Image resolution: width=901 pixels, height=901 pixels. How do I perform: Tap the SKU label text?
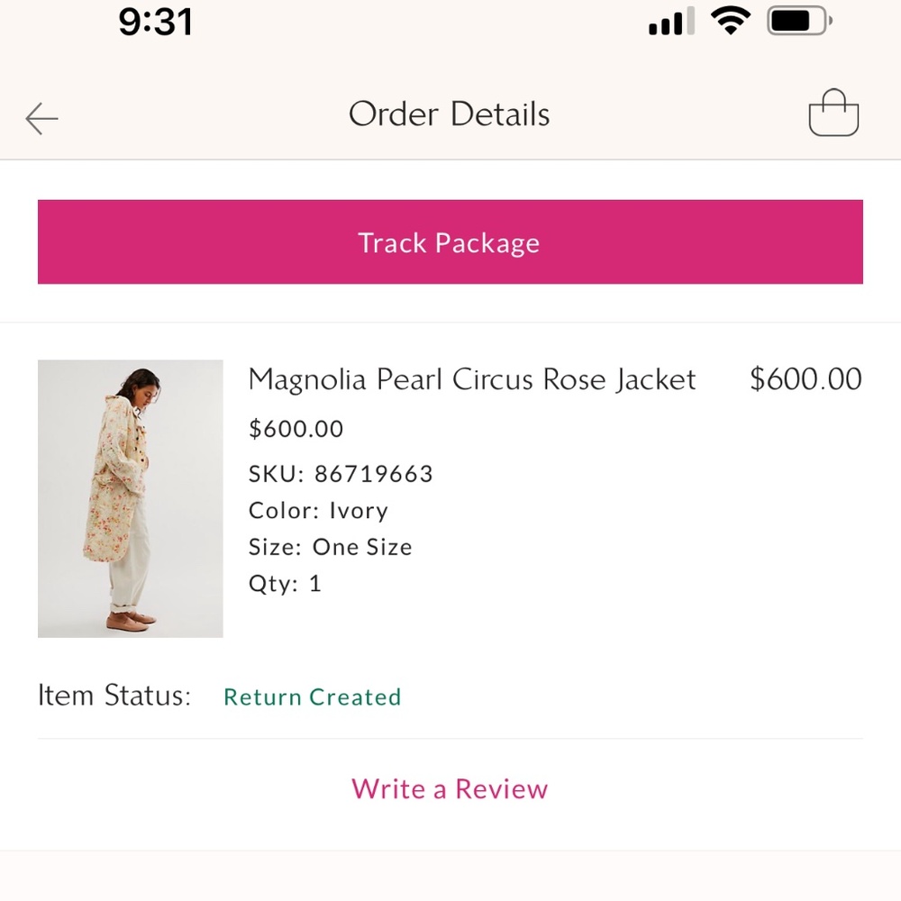click(x=276, y=474)
